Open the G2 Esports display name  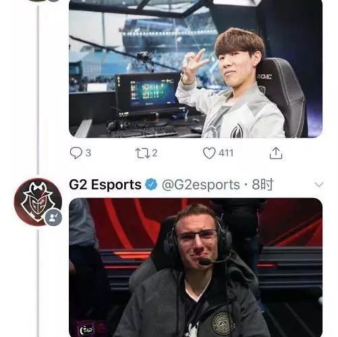pos(105,185)
